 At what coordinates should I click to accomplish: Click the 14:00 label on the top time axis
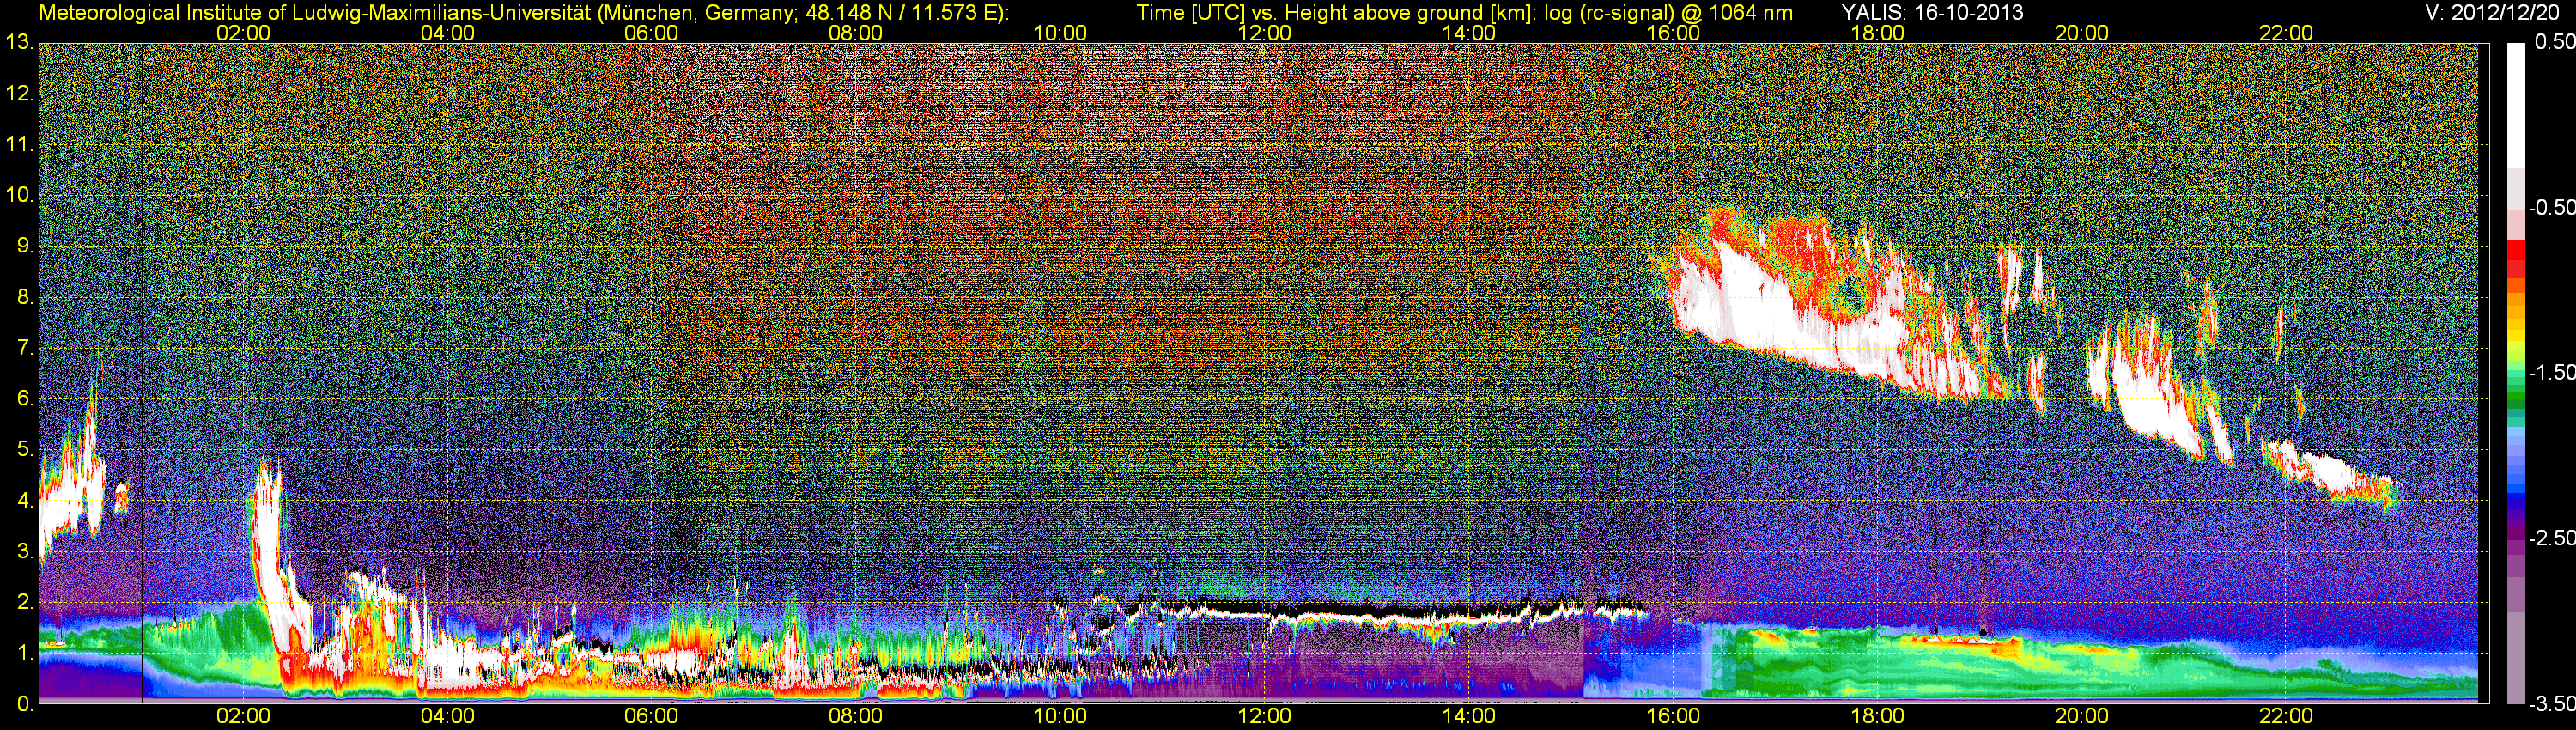[x=1469, y=33]
